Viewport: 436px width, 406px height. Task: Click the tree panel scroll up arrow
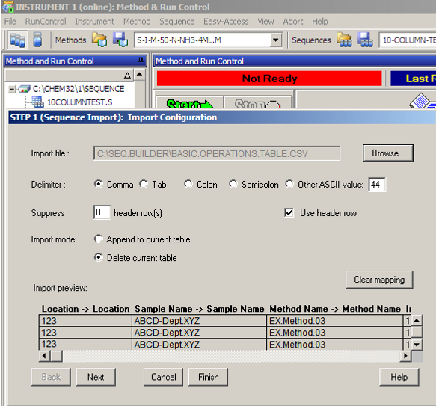[x=140, y=74]
